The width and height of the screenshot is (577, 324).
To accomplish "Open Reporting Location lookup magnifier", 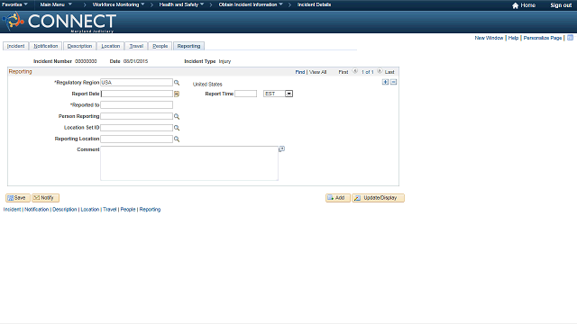I will tap(177, 139).
